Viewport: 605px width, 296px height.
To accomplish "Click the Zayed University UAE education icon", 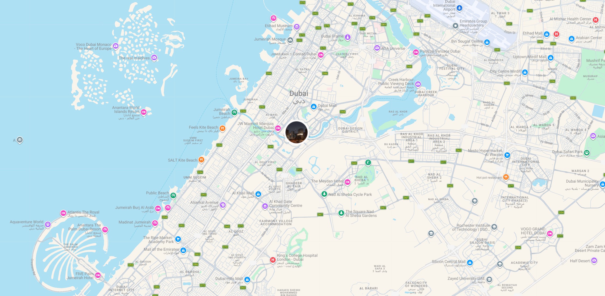I will (489, 279).
